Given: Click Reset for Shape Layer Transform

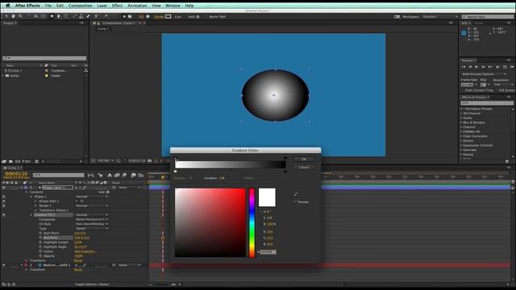Looking at the screenshot, I should pyautogui.click(x=78, y=261).
